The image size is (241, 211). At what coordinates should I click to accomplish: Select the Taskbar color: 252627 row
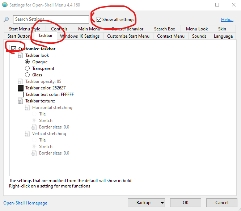[x=46, y=88]
